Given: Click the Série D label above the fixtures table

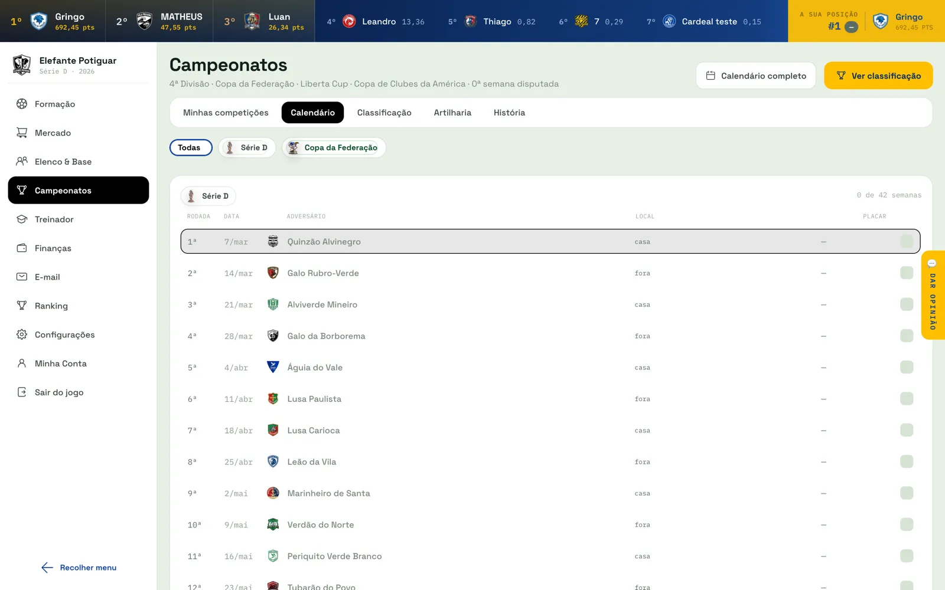Looking at the screenshot, I should coord(208,196).
